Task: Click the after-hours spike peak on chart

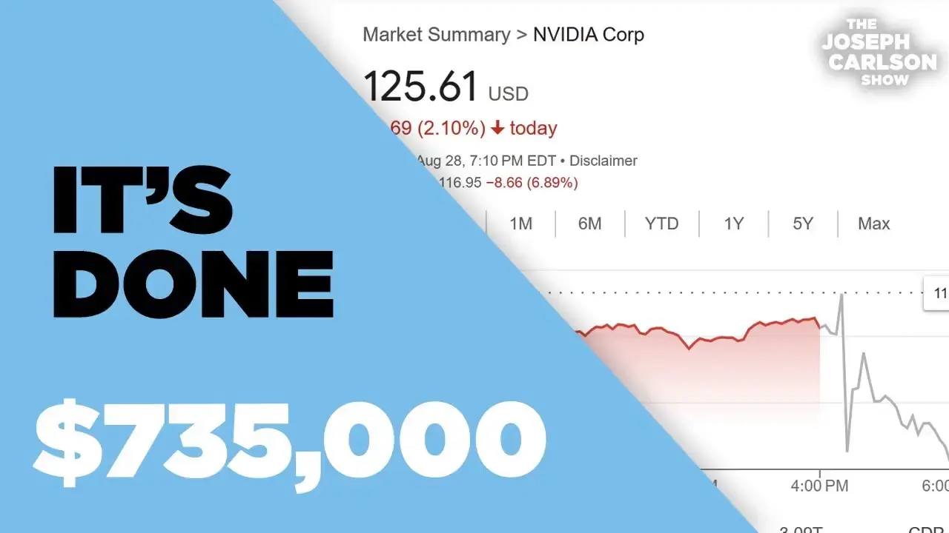Action: click(x=841, y=296)
